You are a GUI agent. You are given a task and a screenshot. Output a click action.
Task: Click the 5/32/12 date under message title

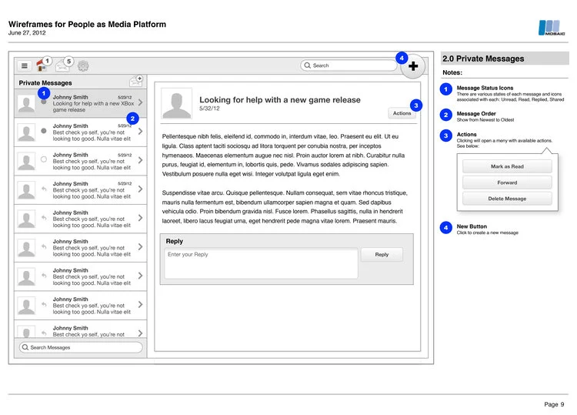click(x=209, y=109)
